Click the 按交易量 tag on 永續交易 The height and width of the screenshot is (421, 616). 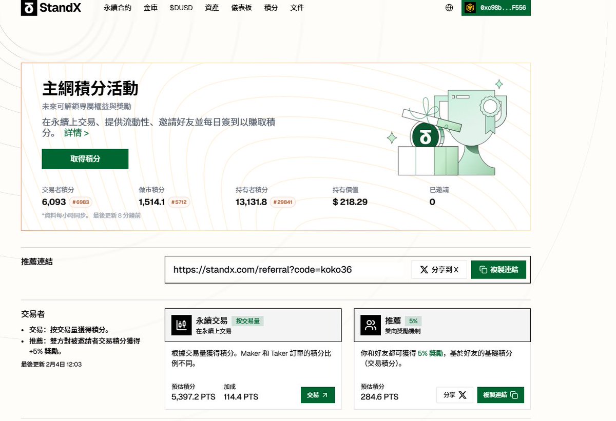(248, 321)
